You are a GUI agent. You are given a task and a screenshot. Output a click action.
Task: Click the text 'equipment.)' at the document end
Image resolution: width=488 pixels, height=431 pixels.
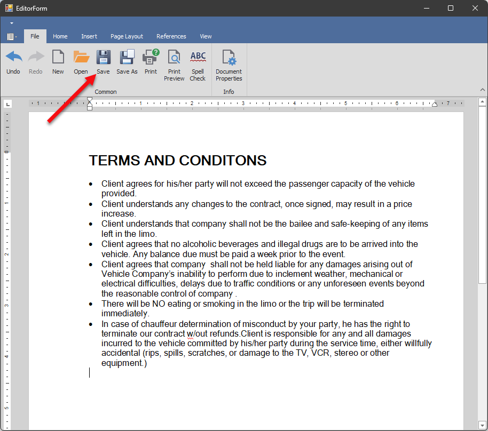coord(124,363)
